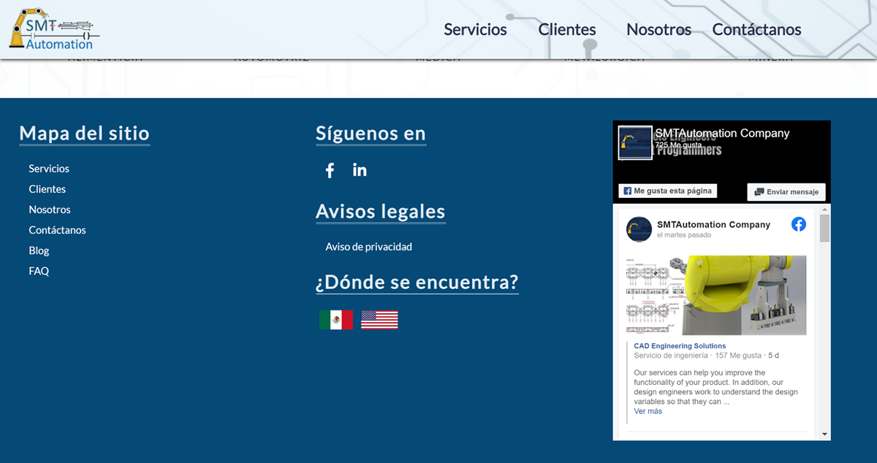877x463 pixels.
Task: Click the Facebook widget scroll down arrow
Action: (824, 434)
